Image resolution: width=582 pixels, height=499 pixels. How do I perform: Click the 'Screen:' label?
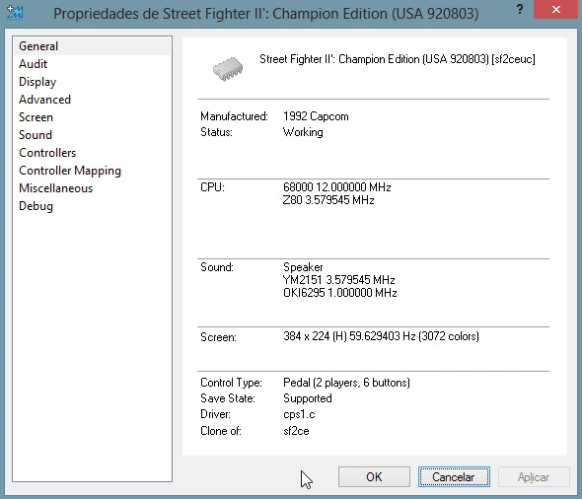pyautogui.click(x=218, y=337)
